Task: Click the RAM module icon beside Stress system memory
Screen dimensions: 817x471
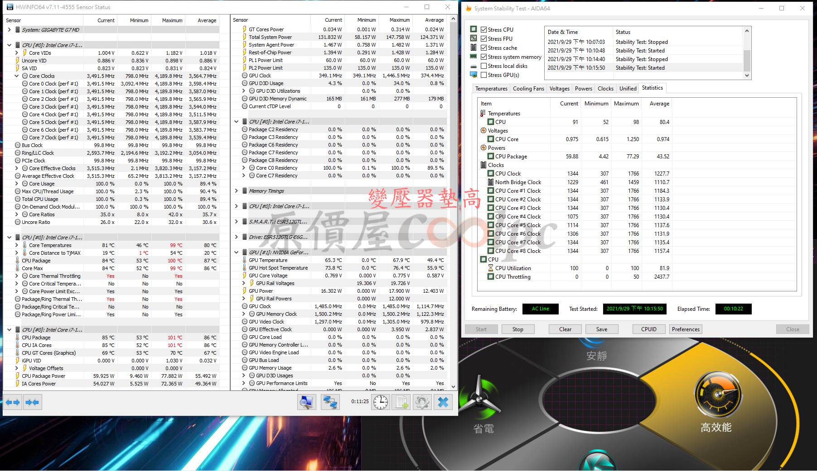Action: 474,57
